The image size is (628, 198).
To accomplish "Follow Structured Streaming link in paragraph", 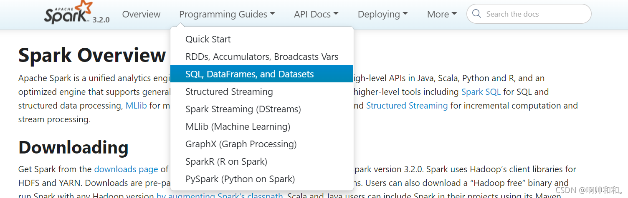I will (407, 106).
